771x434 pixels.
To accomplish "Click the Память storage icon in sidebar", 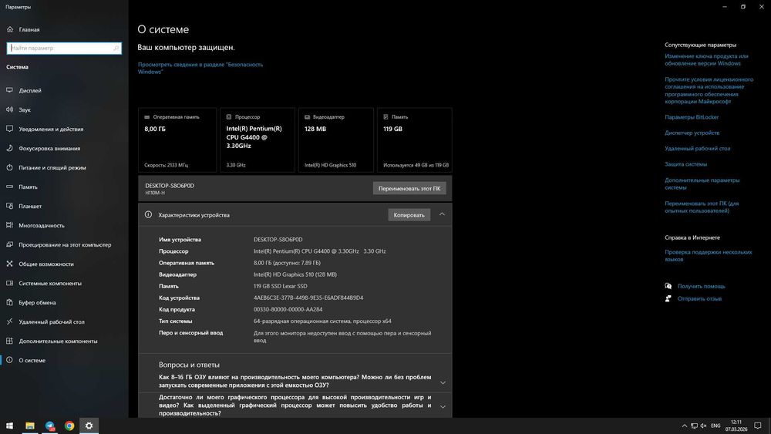I will click(x=10, y=187).
